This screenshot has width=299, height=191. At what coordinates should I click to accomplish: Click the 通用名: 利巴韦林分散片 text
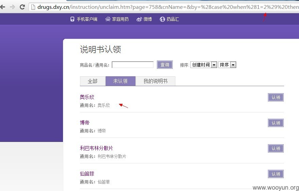point(103,157)
